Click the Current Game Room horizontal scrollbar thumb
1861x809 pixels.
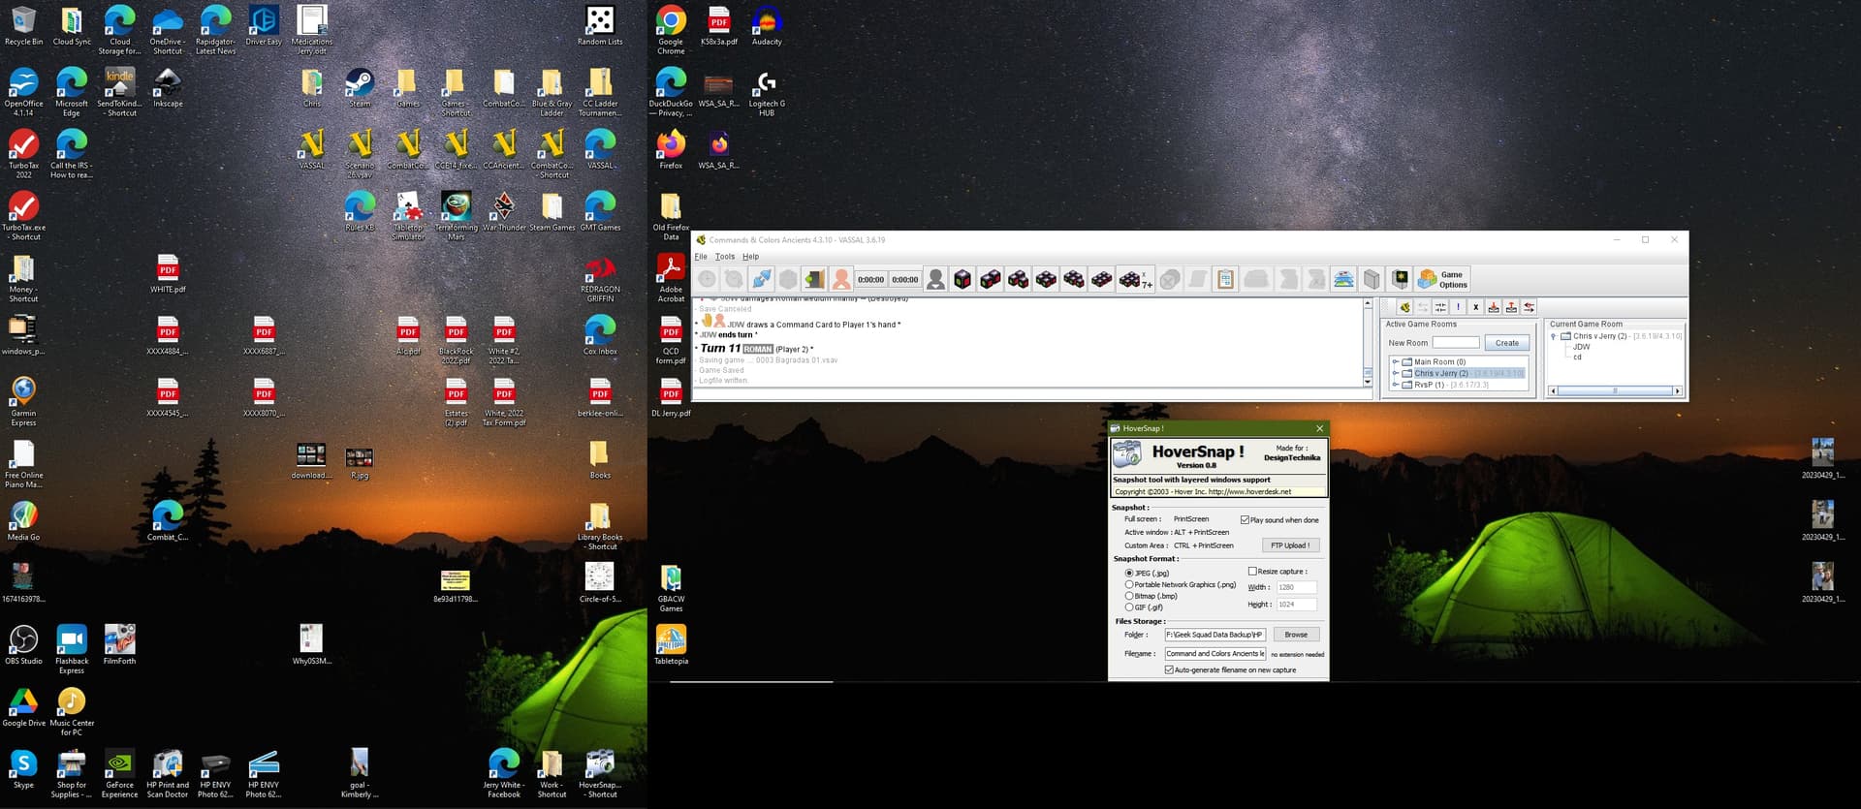pyautogui.click(x=1614, y=390)
